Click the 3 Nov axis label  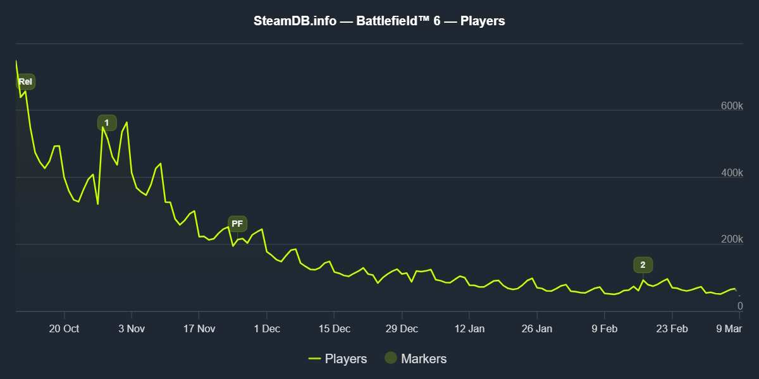coord(132,328)
